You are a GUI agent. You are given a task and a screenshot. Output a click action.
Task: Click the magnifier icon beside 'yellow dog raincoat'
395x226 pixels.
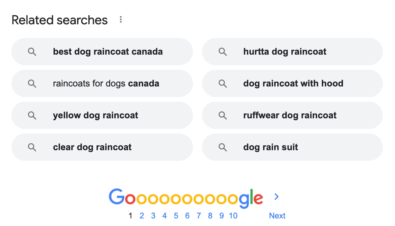(x=32, y=115)
